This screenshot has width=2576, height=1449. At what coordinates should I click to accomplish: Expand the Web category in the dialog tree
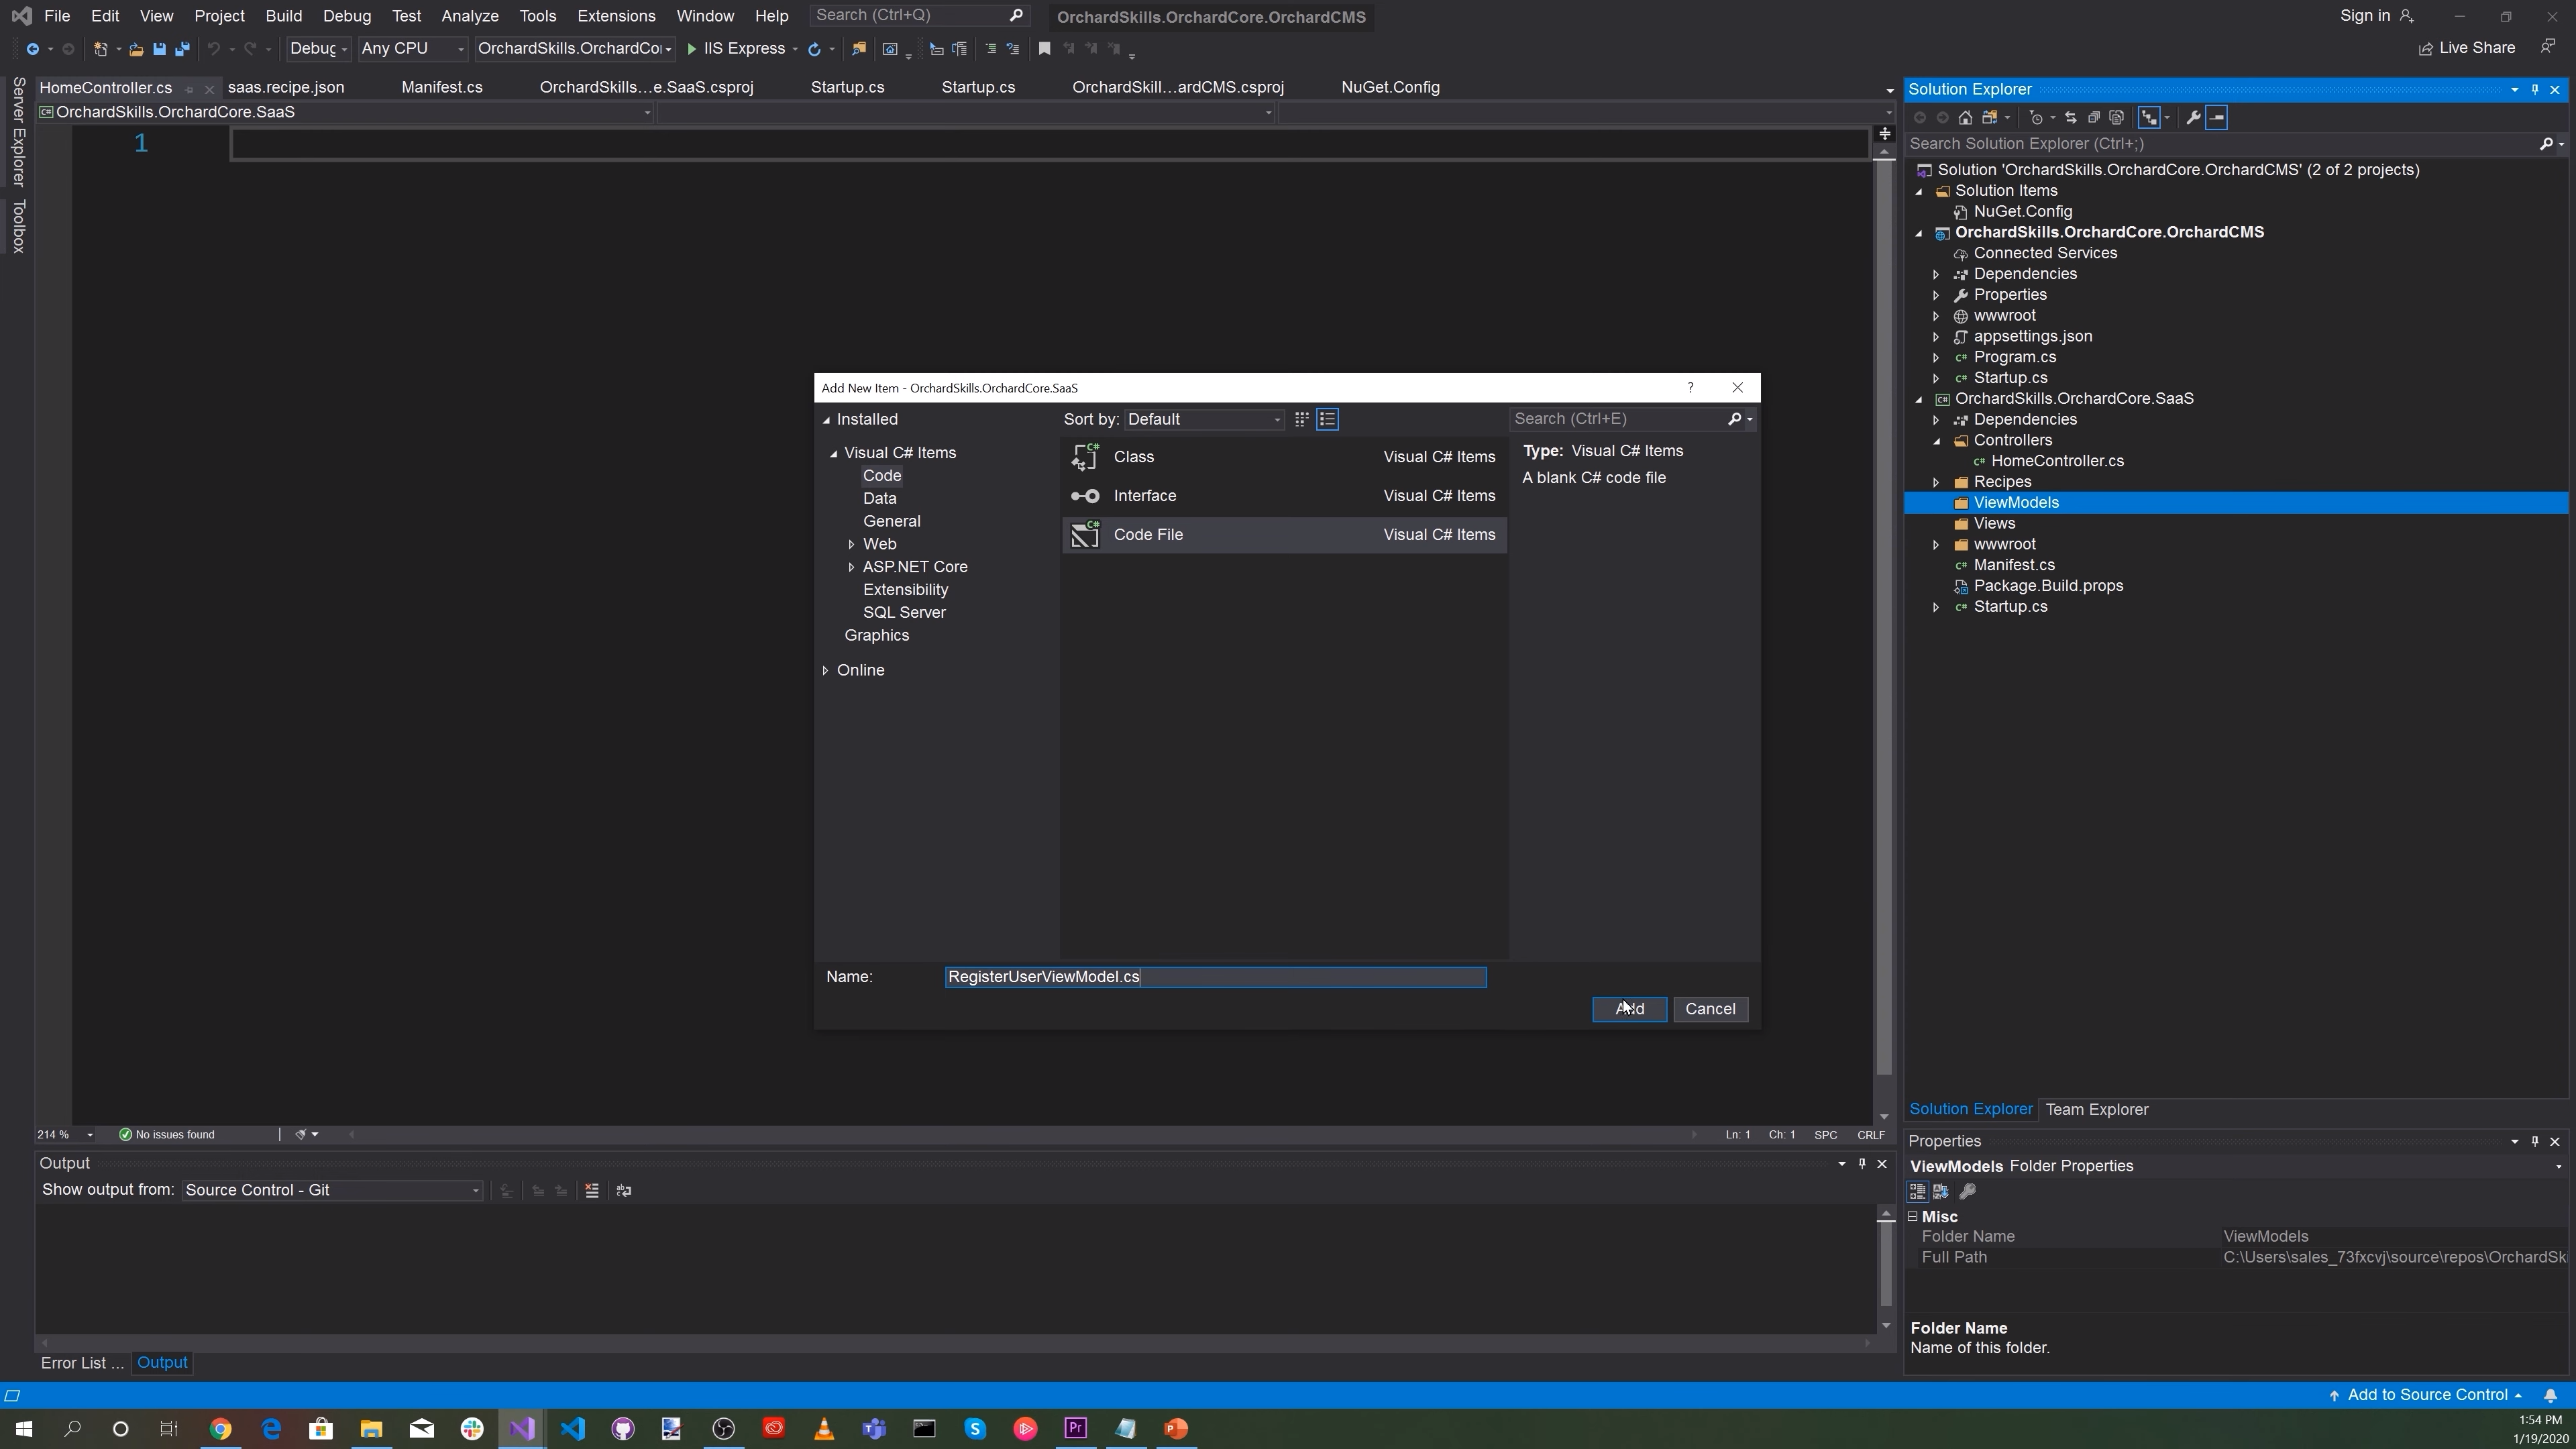click(851, 544)
